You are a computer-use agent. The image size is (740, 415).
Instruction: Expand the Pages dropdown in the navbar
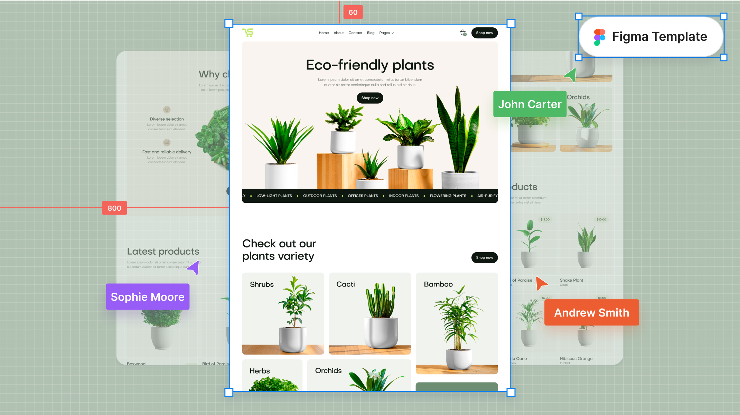[387, 33]
